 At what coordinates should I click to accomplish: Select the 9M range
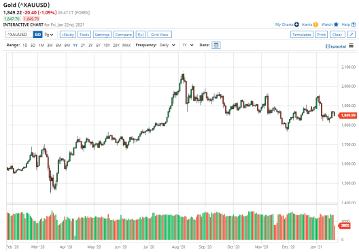[x=67, y=46]
